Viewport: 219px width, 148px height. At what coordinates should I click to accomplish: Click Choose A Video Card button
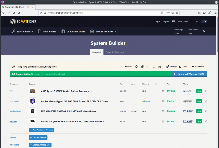[40, 145]
